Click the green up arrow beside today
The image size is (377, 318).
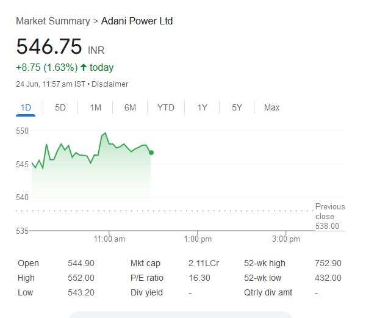(84, 67)
